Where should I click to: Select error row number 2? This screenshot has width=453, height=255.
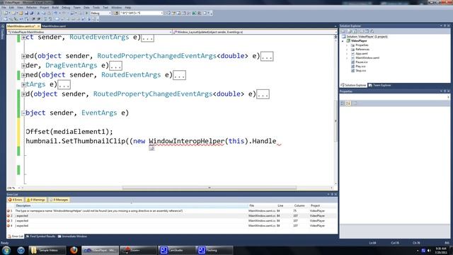pyautogui.click(x=172, y=216)
